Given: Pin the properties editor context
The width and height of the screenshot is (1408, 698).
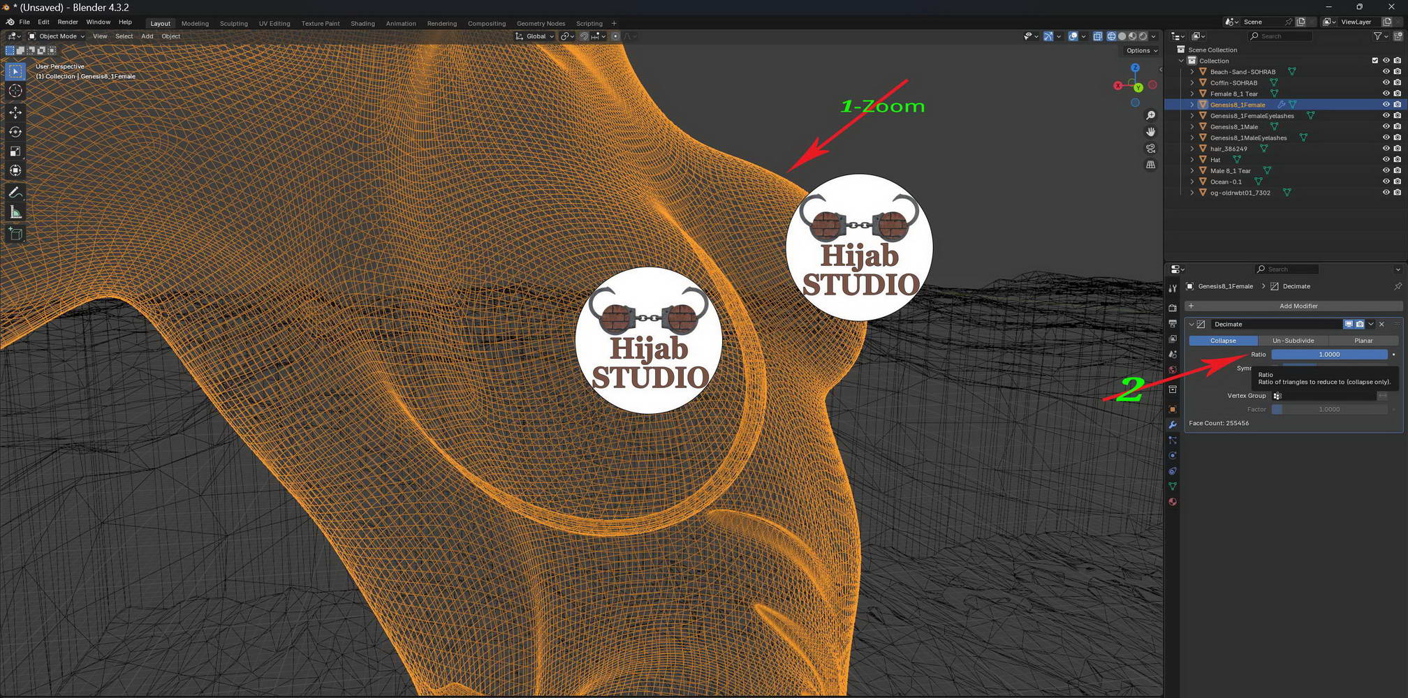Looking at the screenshot, I should pos(1398,286).
